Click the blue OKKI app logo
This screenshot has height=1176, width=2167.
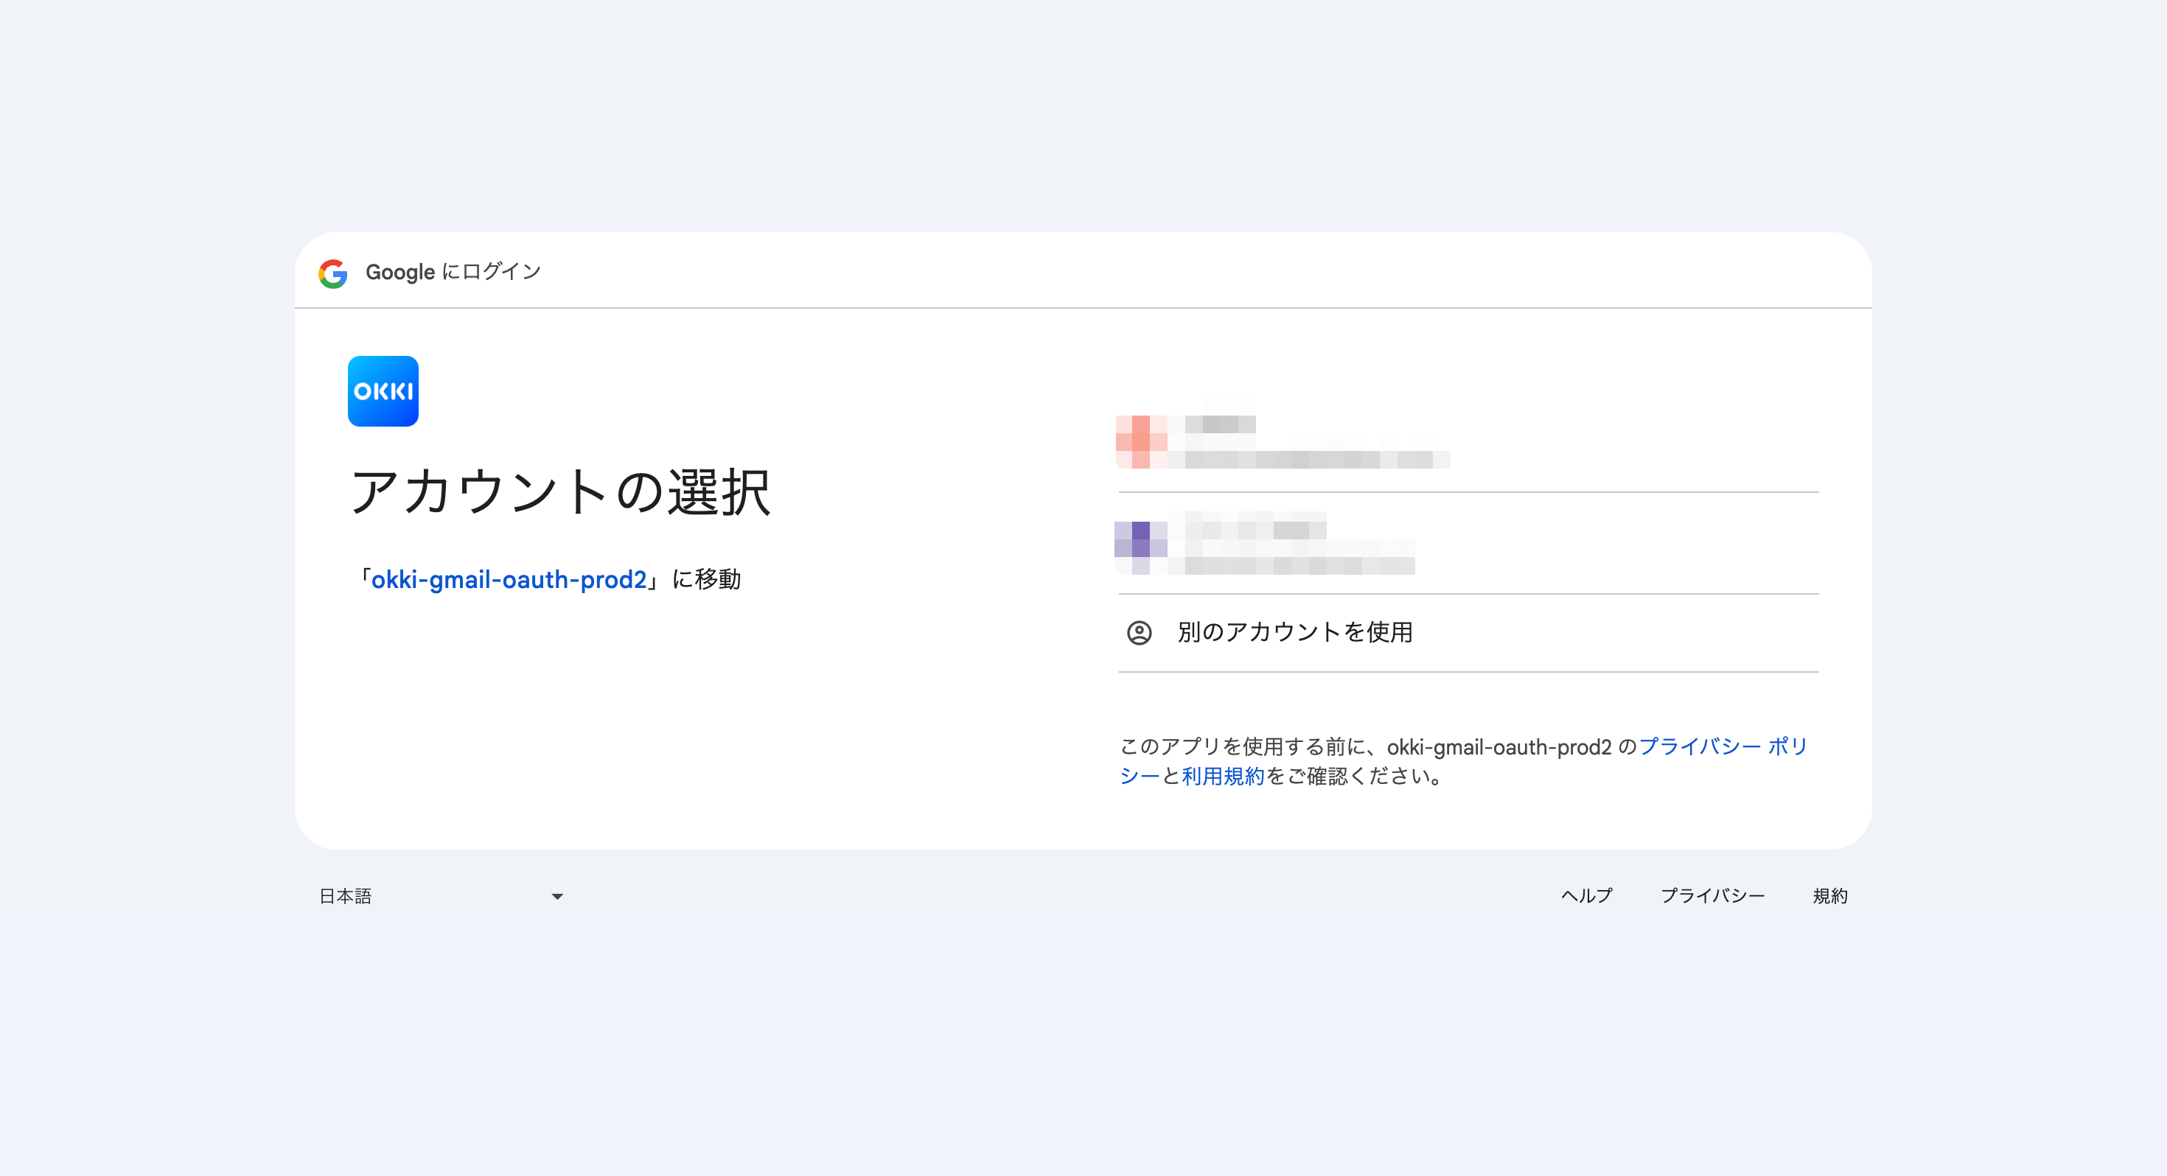tap(383, 391)
